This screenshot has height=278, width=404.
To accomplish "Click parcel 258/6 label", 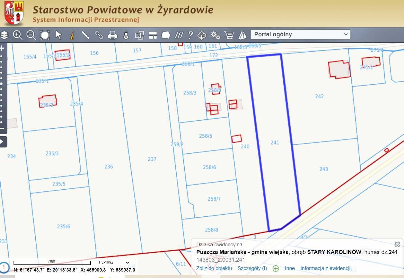I will pyautogui.click(x=210, y=167).
